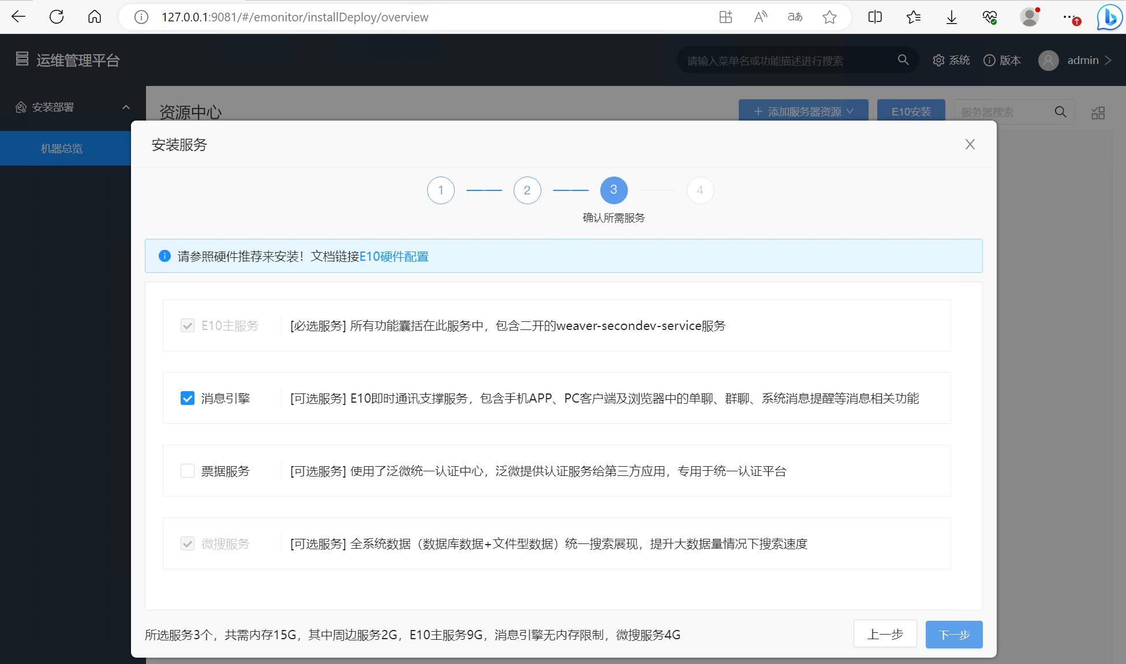The width and height of the screenshot is (1126, 664).
Task: Toggle the 微搜服务 checkbox
Action: pyautogui.click(x=188, y=543)
